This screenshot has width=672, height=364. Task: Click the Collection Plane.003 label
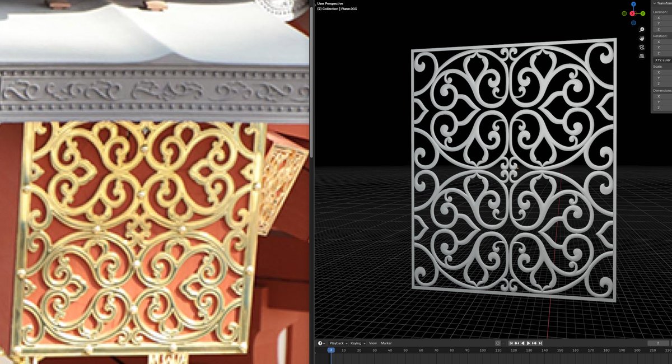[x=337, y=10]
